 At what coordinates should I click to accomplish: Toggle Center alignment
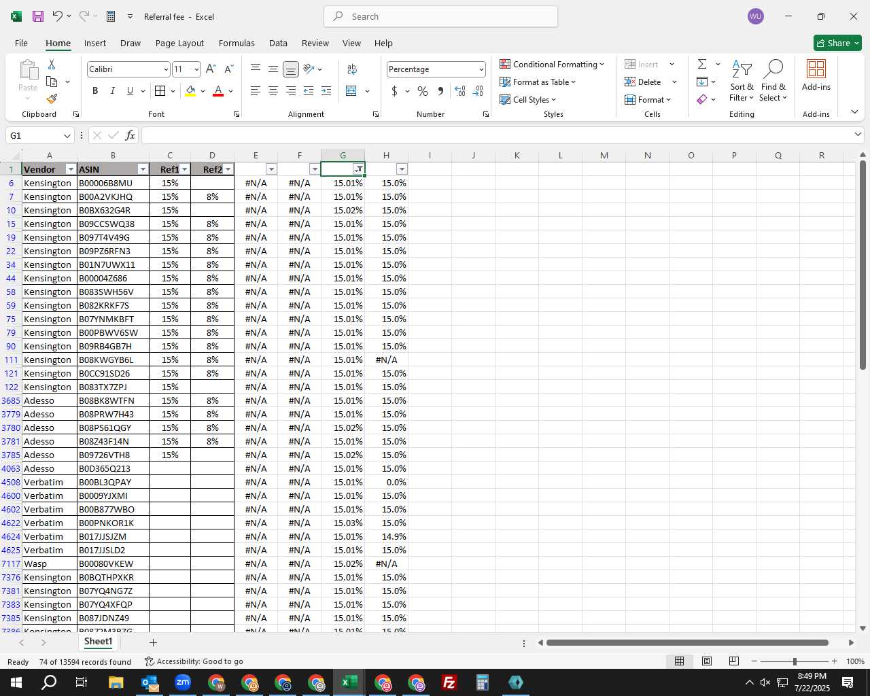[273, 91]
